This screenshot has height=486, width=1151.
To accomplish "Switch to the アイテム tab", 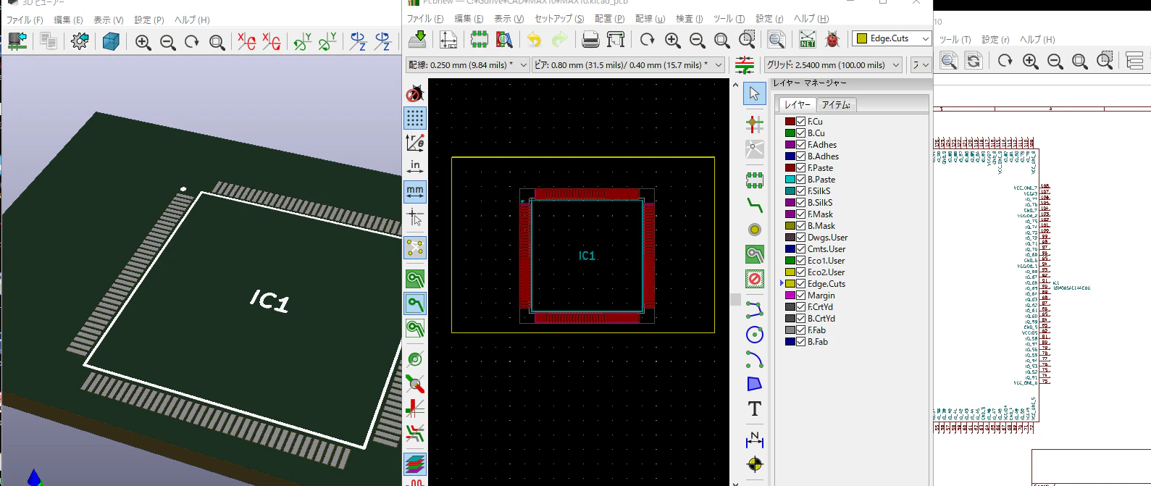I will click(837, 105).
